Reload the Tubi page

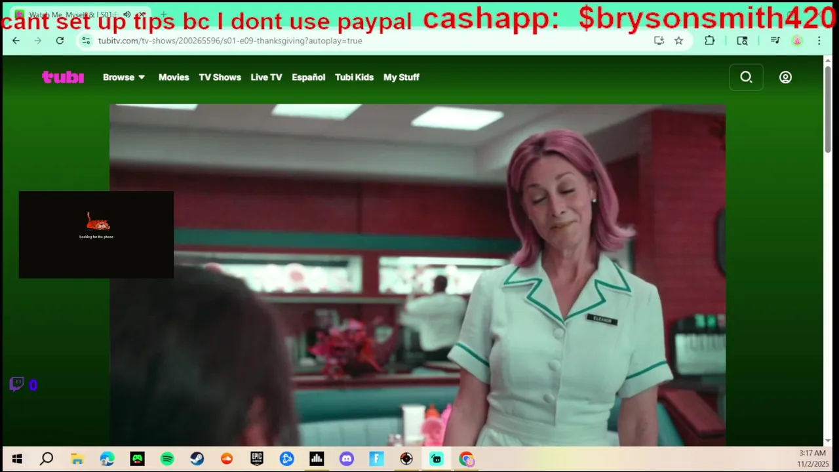pos(60,41)
